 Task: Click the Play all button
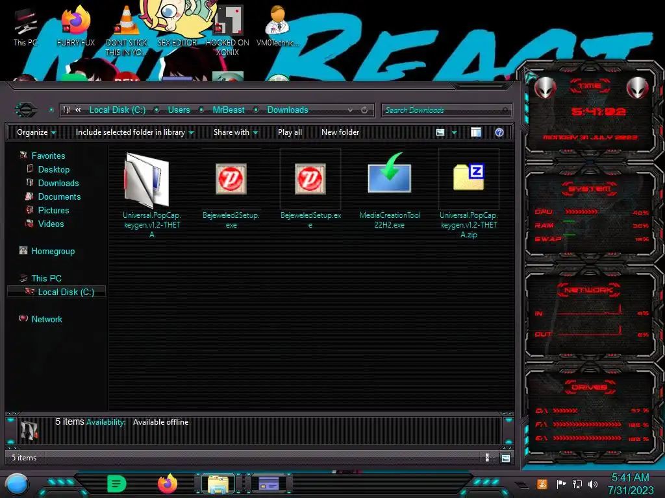click(x=290, y=132)
